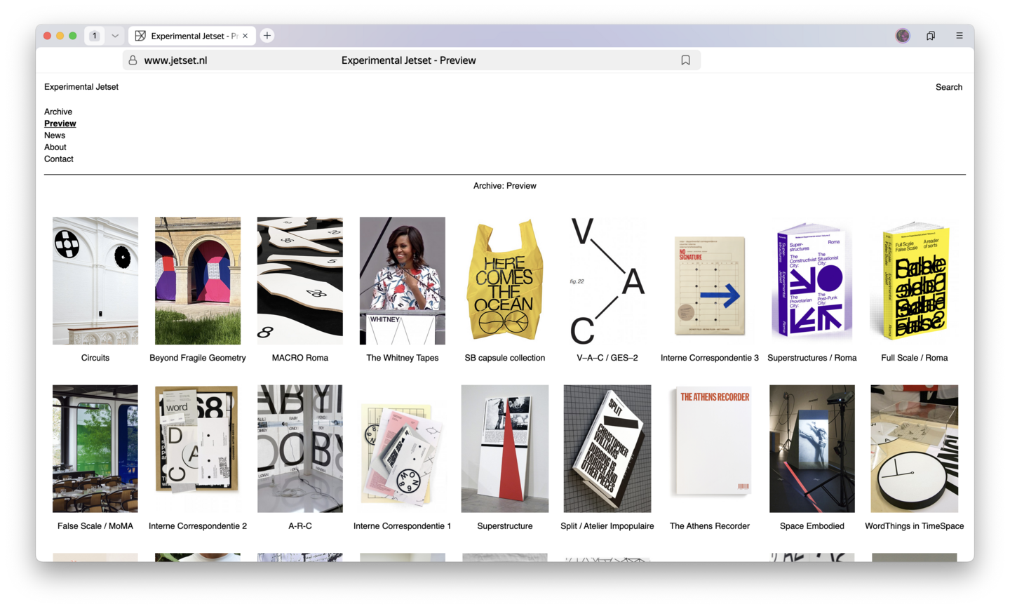The height and width of the screenshot is (609, 1010).
Task: Open The Whitney Tapes thumbnail
Action: click(x=403, y=281)
